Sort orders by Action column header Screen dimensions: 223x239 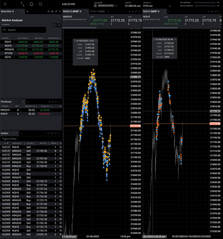(x=29, y=143)
